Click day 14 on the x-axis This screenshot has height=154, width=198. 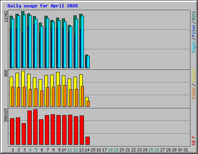click(87, 150)
